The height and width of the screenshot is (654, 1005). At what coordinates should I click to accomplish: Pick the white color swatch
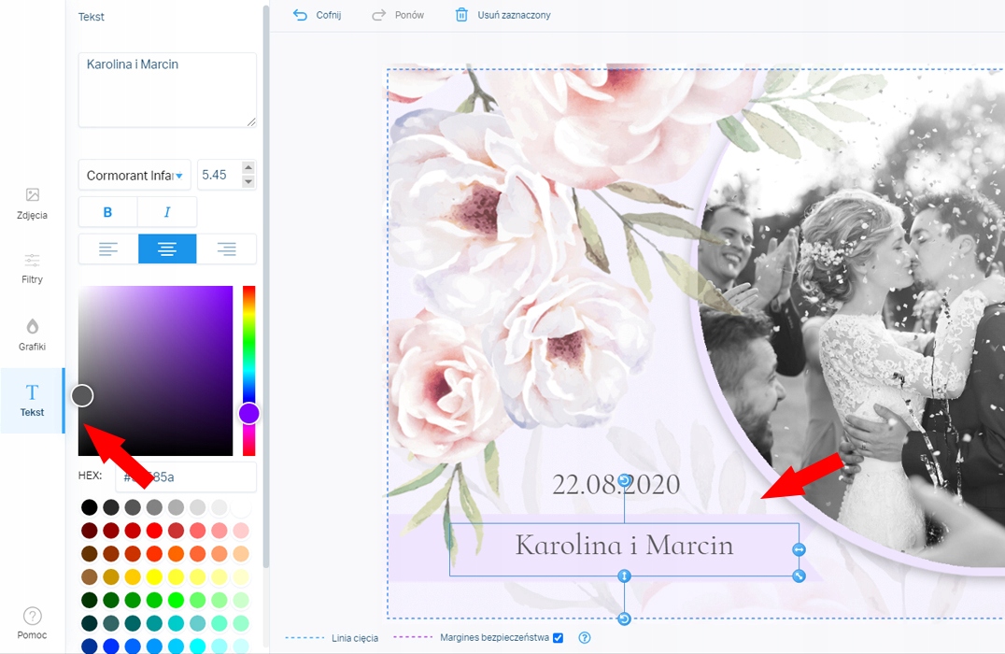tap(242, 507)
